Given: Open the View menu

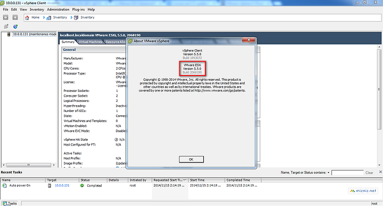Looking at the screenshot, I should pyautogui.click(x=23, y=10).
